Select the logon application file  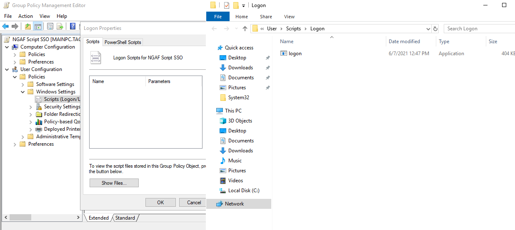point(295,53)
